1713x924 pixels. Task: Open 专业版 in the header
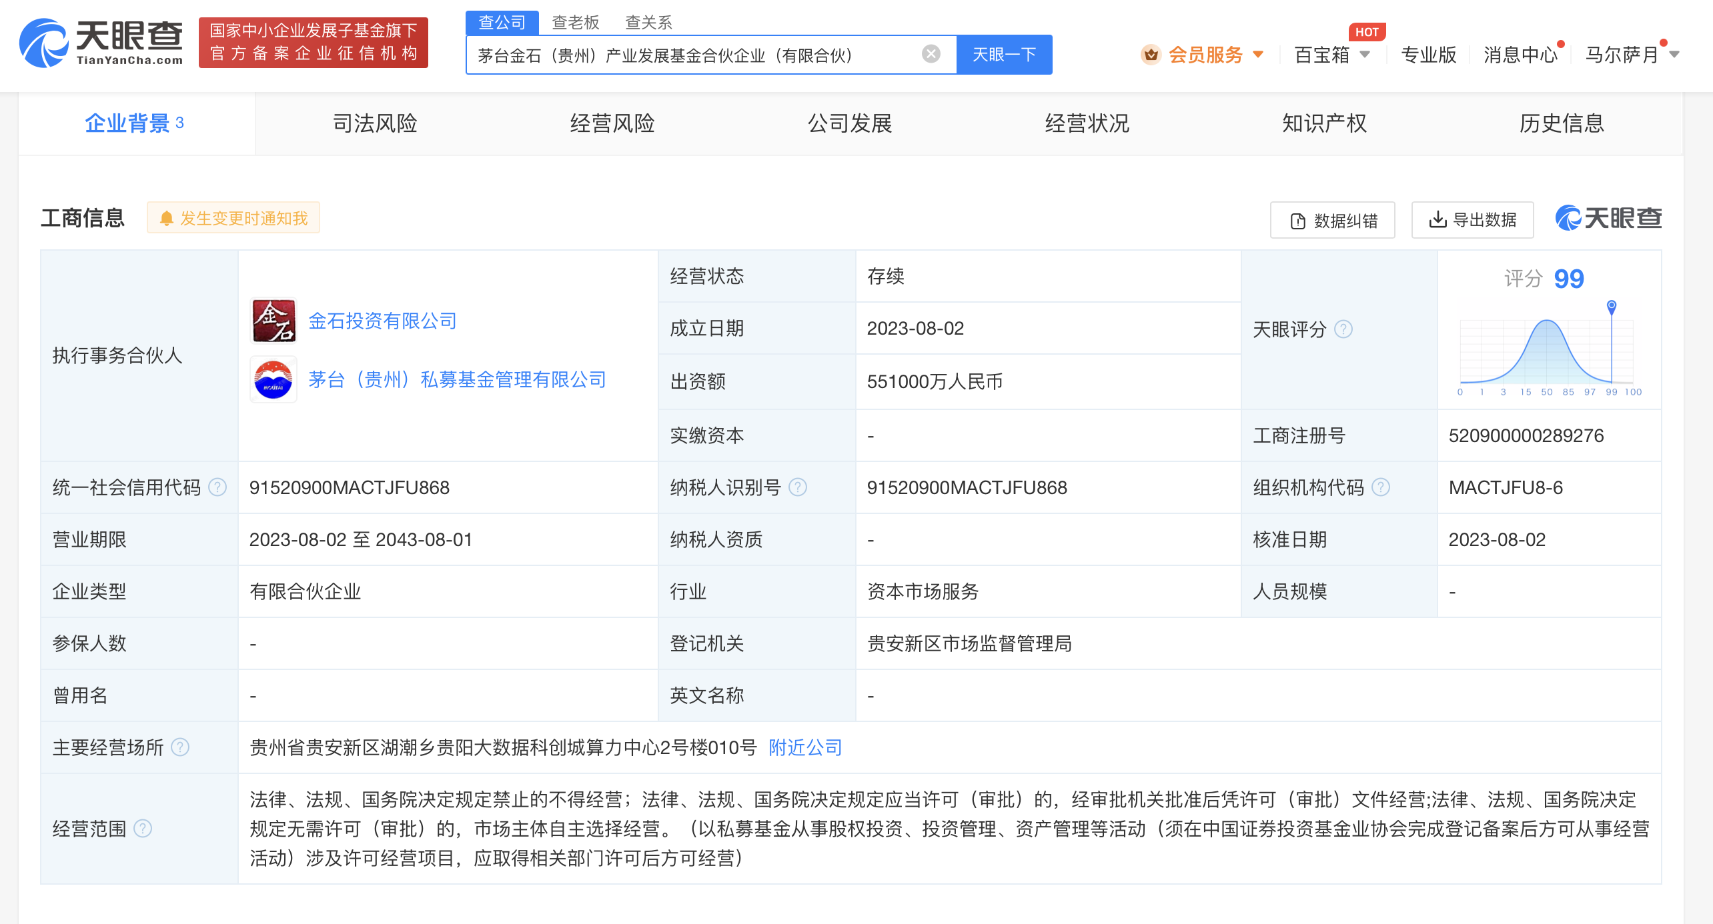1428,55
